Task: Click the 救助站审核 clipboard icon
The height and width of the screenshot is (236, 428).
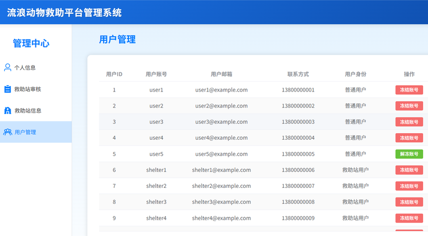Action: click(7, 89)
